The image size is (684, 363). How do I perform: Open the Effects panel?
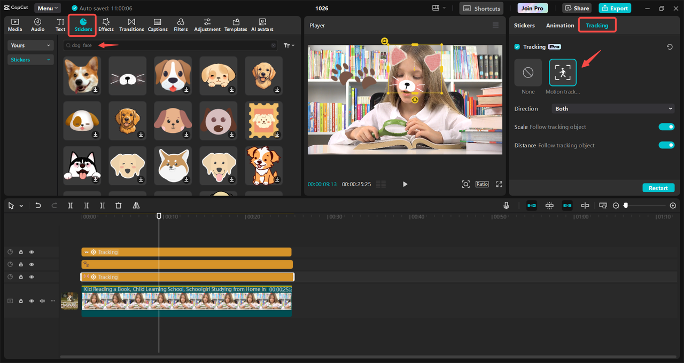click(x=106, y=25)
